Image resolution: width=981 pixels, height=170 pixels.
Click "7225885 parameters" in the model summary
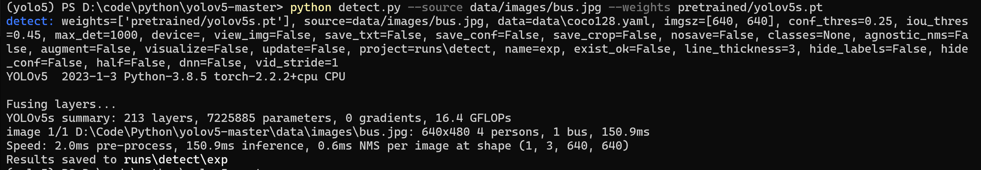(269, 118)
